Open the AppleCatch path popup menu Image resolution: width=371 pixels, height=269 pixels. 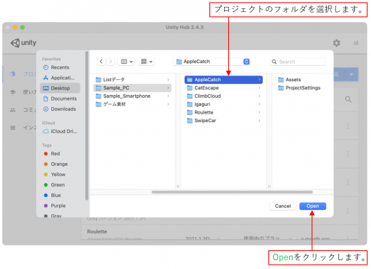(212, 62)
